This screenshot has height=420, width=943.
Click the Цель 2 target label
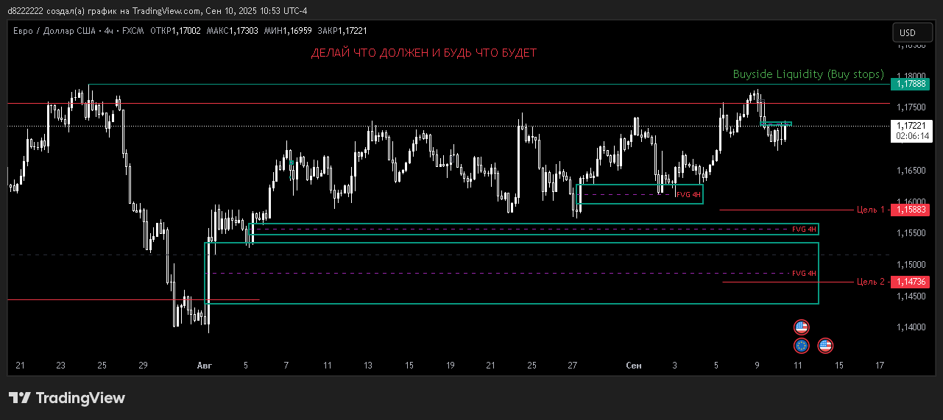[x=871, y=282]
